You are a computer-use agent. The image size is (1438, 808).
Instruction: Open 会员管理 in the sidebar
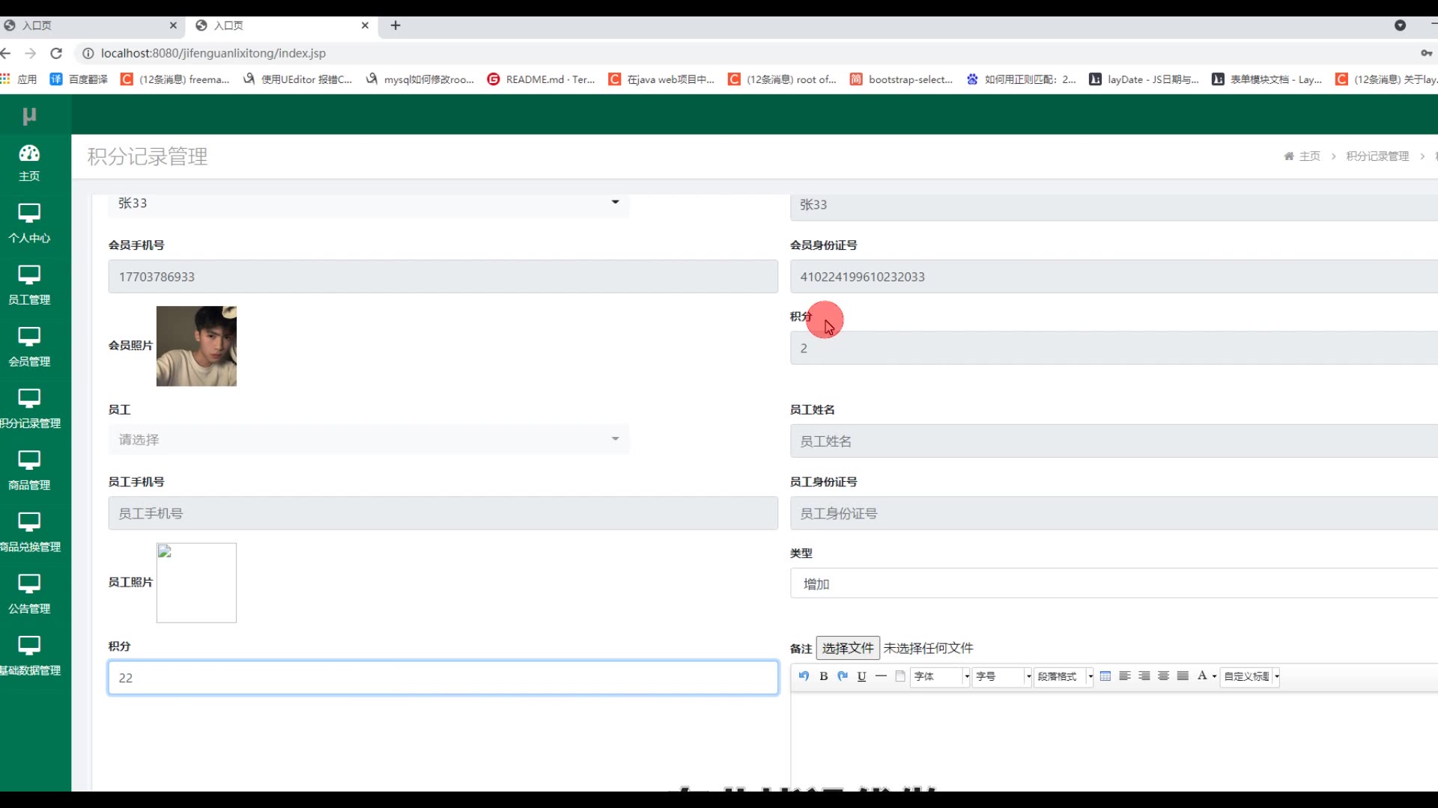point(29,347)
